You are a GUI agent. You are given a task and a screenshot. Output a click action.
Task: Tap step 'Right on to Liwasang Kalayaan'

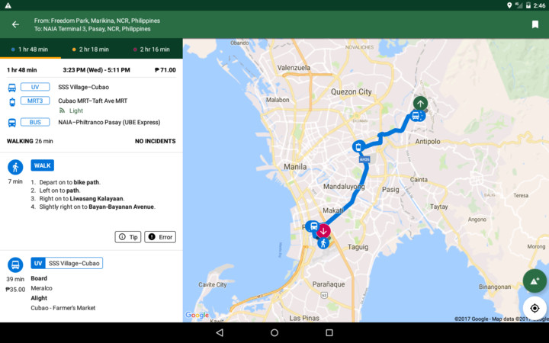82,198
